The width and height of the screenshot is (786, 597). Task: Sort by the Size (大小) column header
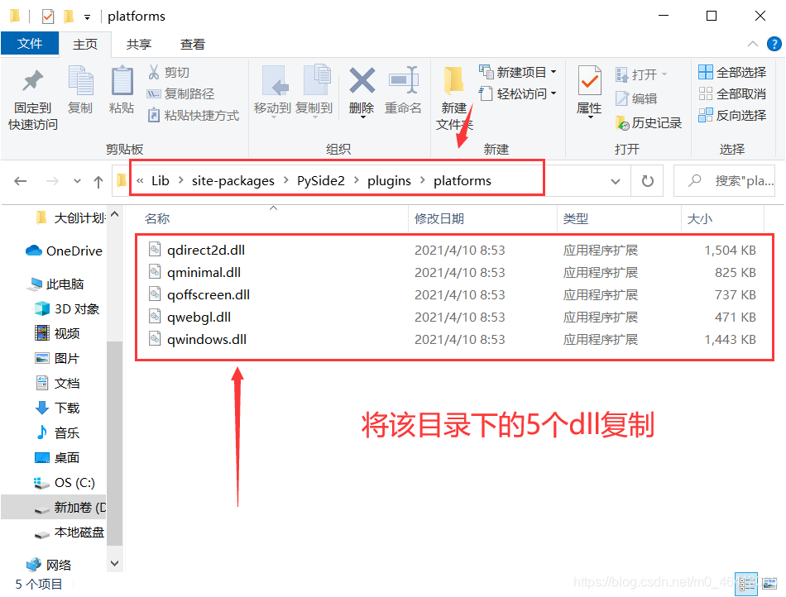point(722,219)
